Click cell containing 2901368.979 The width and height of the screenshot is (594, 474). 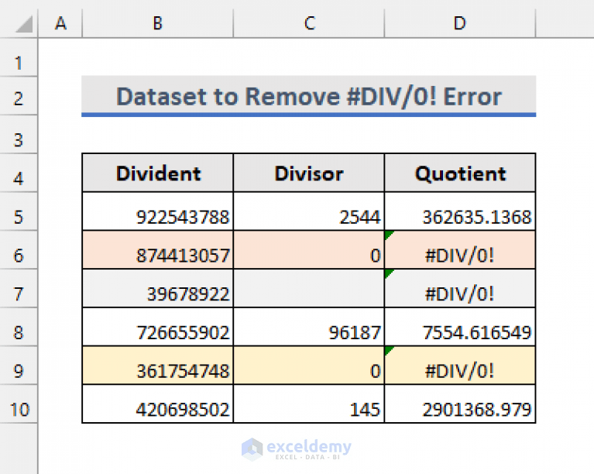point(460,404)
